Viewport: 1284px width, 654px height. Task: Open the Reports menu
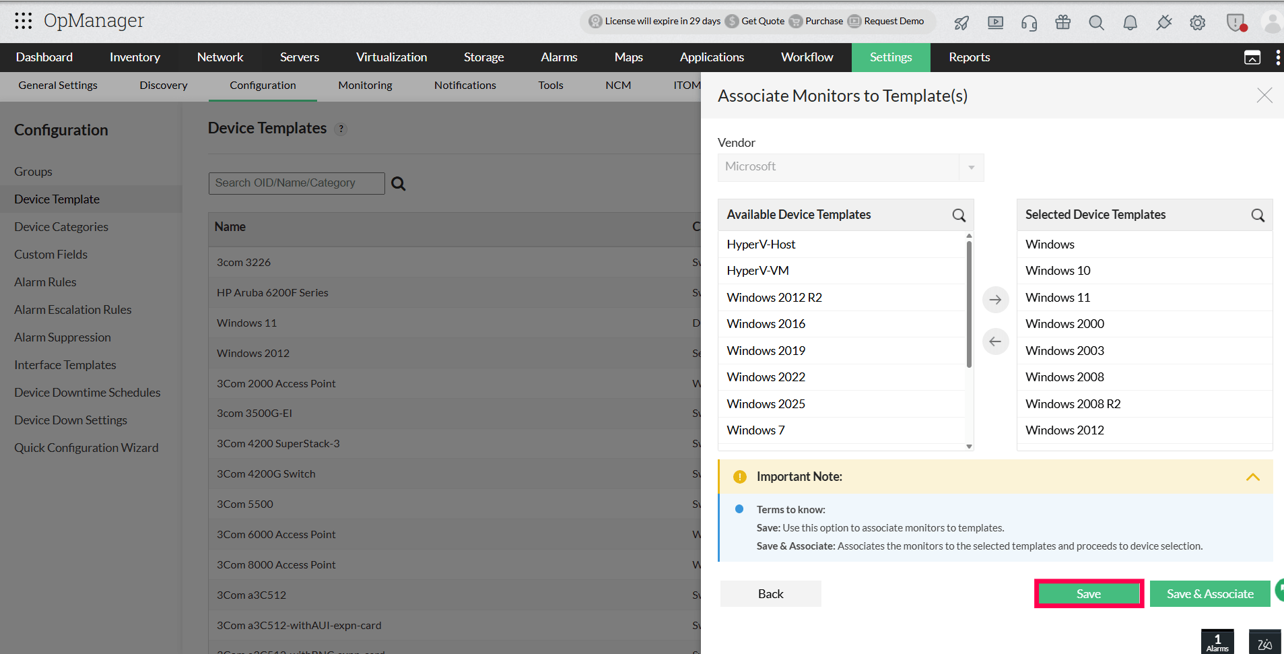click(x=969, y=57)
